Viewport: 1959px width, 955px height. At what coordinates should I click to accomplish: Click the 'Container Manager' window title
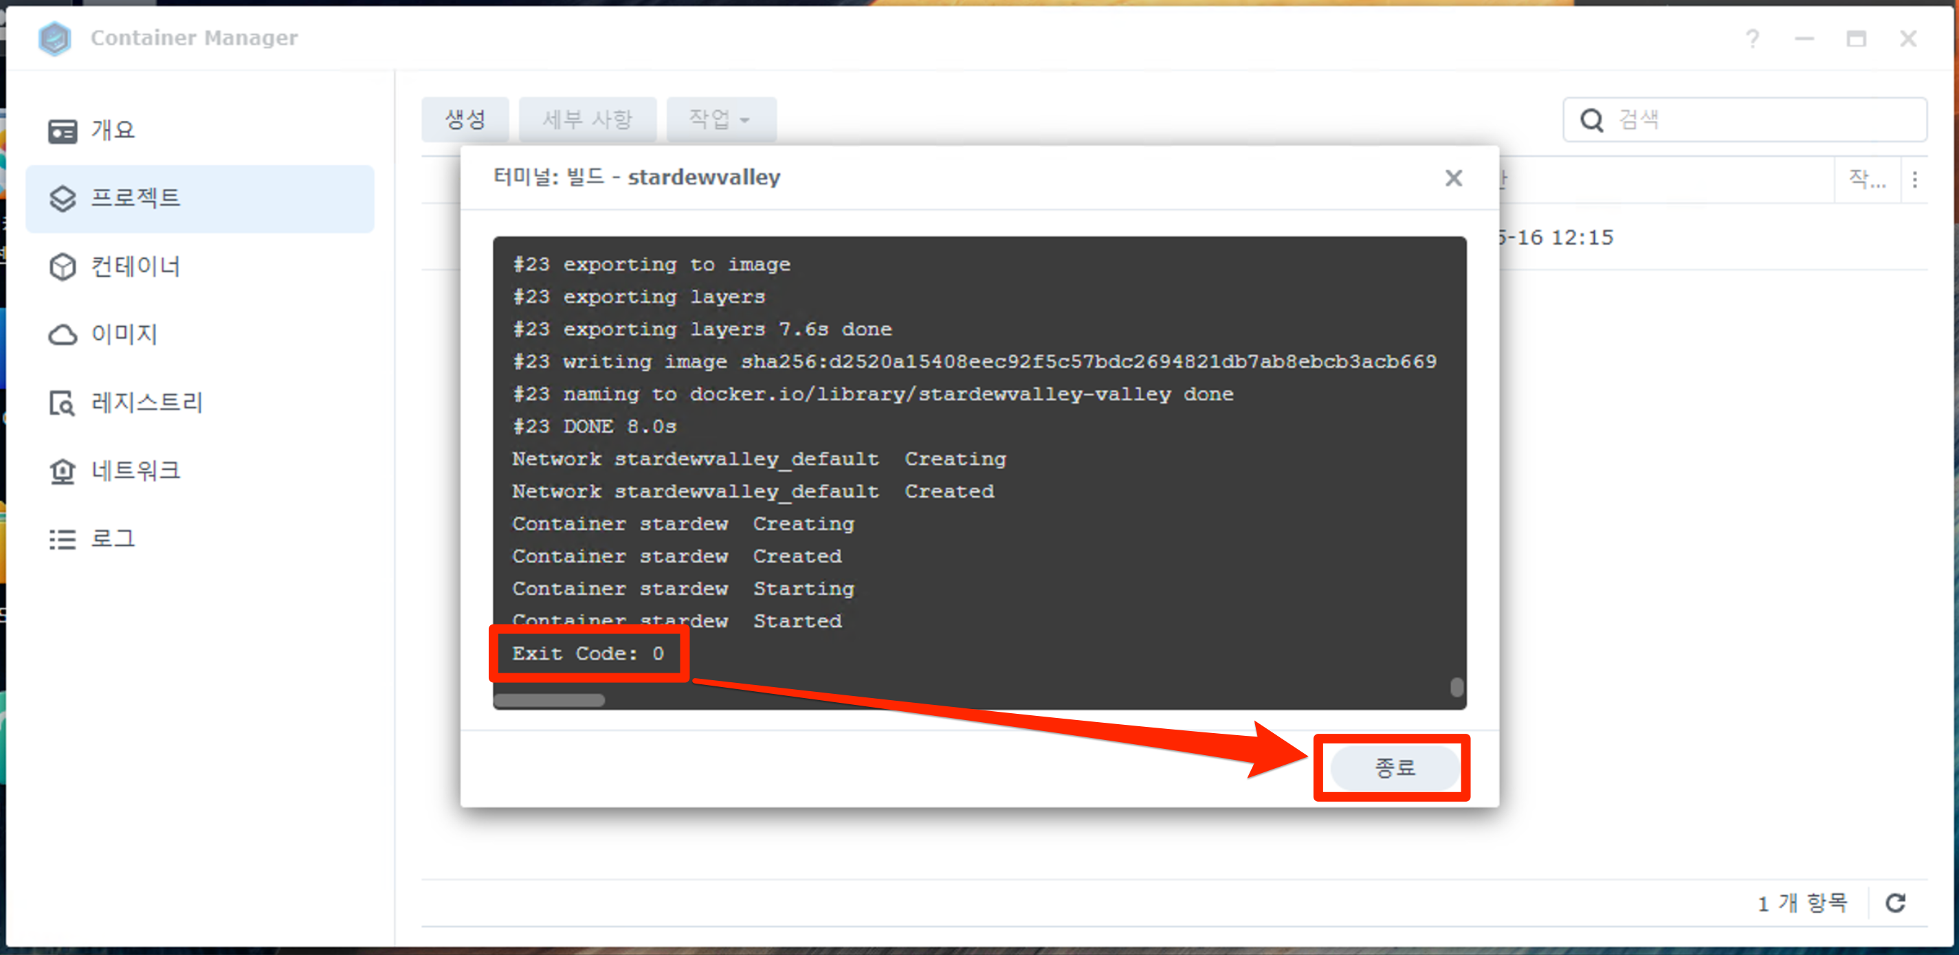(x=194, y=38)
